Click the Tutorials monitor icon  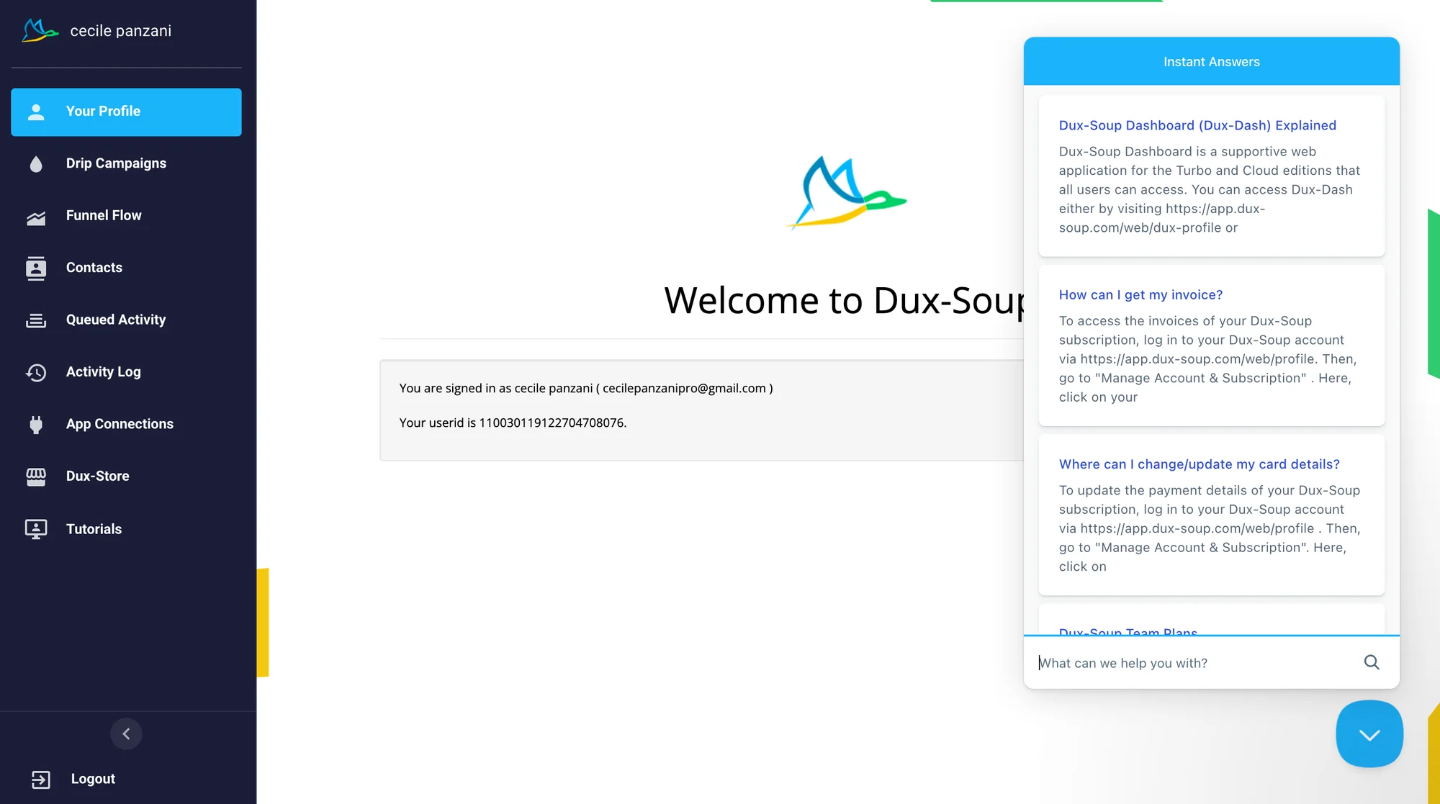(36, 529)
